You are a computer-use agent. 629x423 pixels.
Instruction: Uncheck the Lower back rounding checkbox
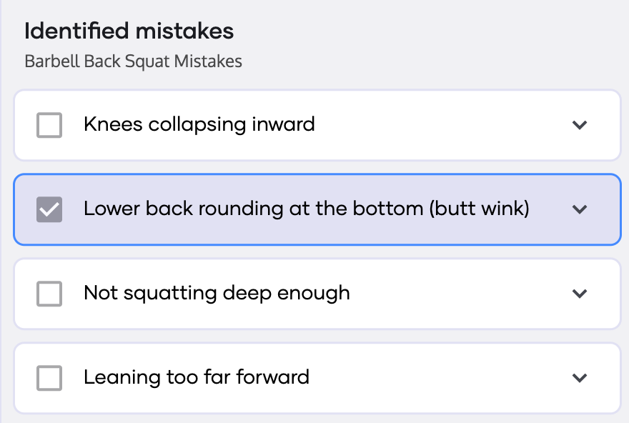click(x=49, y=209)
